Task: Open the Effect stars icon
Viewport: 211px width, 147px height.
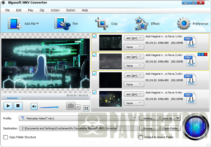Action: [141, 23]
